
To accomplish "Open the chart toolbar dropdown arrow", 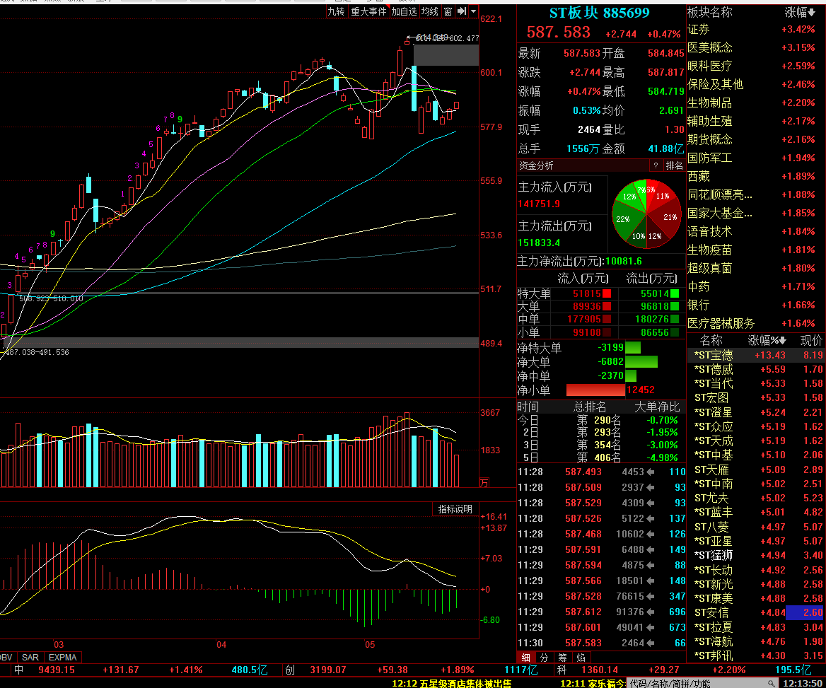I will coord(474,11).
